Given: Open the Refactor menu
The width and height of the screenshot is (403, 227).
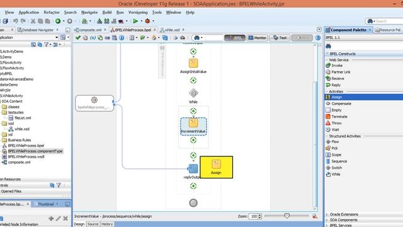Looking at the screenshot, I should coord(52,13).
